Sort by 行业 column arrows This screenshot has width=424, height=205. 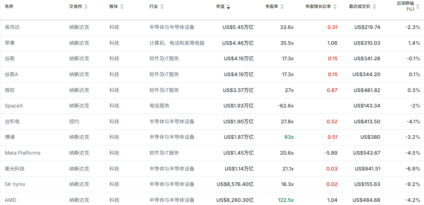coord(162,7)
